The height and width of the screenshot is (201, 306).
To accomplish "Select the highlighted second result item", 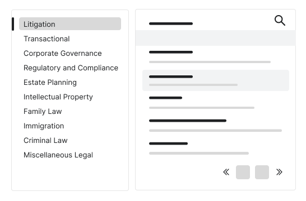I will 216,80.
